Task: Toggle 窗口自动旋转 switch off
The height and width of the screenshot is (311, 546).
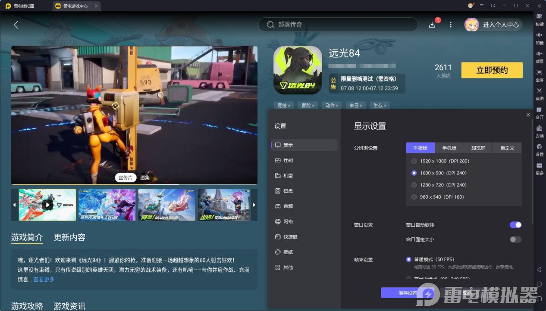Action: click(x=515, y=225)
